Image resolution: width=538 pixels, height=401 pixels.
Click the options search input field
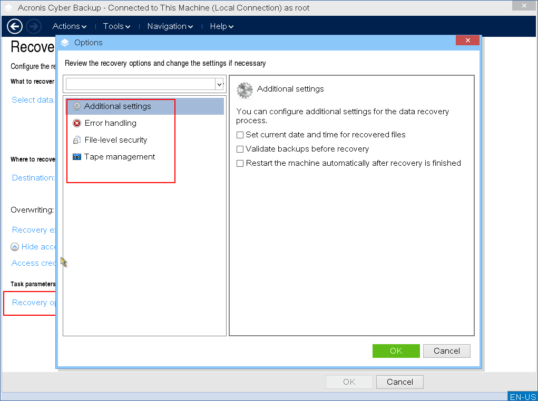[140, 84]
